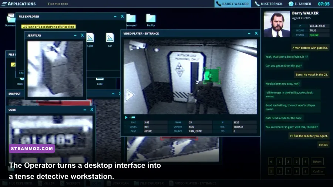The width and height of the screenshot is (333, 187).
Task: Switch to Killer in the taskbar
Action: pos(47,183)
